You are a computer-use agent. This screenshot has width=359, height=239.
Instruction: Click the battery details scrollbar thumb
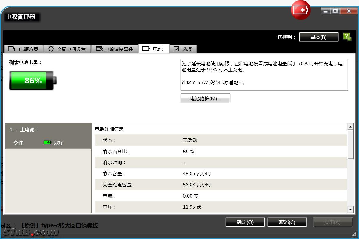(350, 144)
